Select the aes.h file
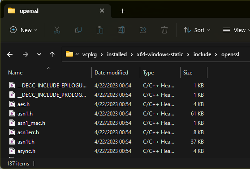This screenshot has height=169, width=250. pos(23,104)
